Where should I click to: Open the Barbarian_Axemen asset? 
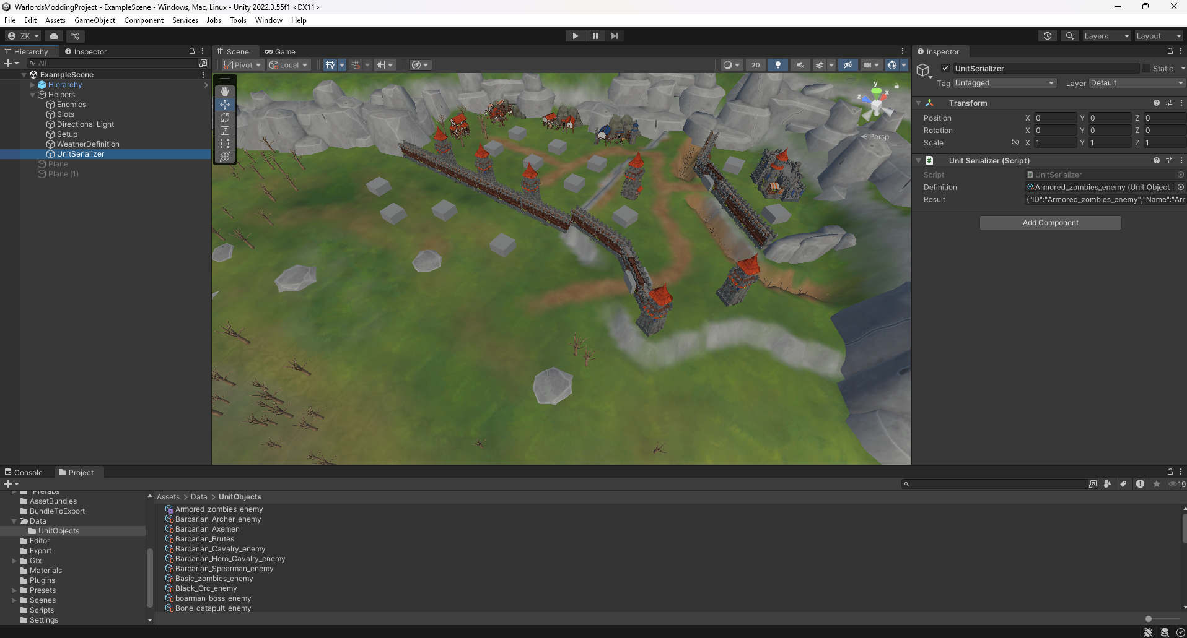point(207,529)
